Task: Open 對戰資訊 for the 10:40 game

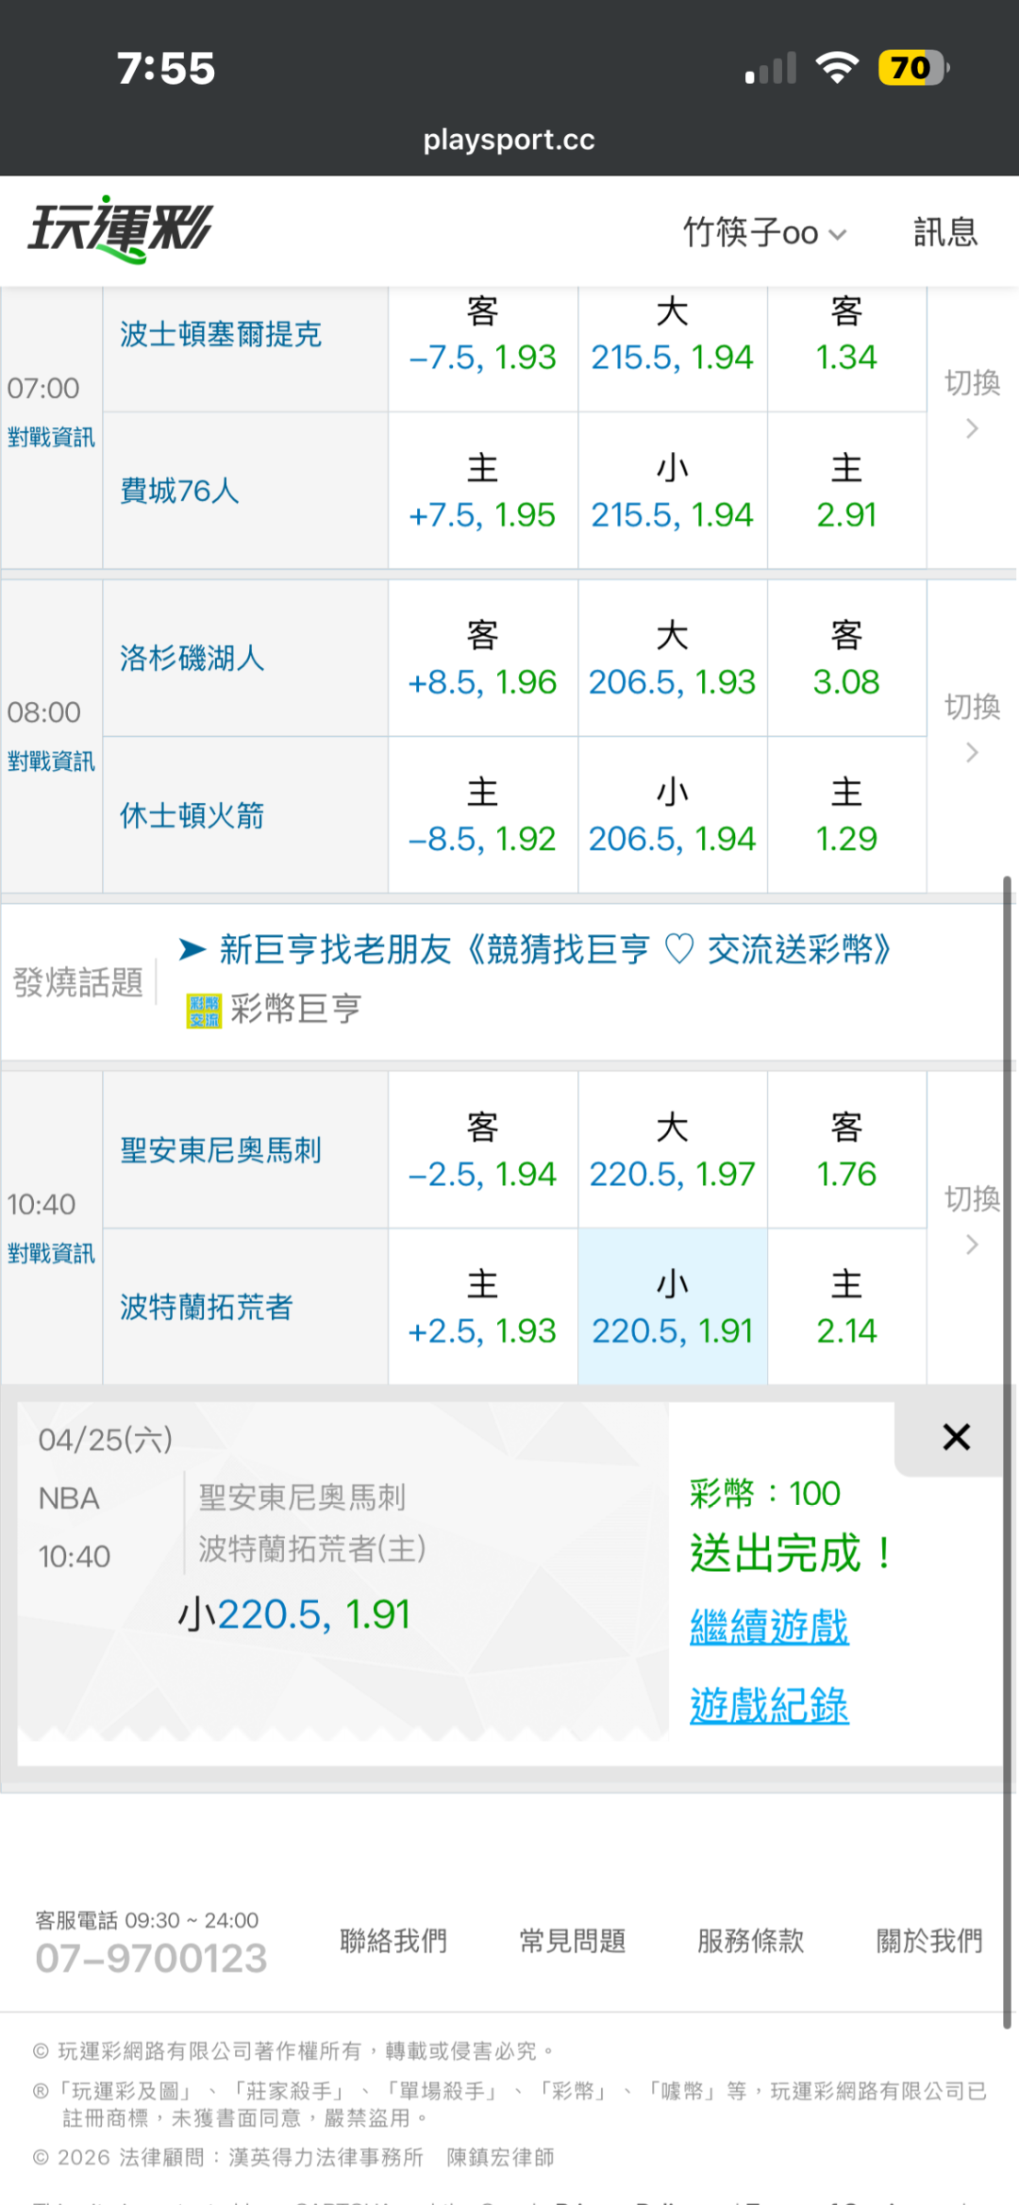Action: pyautogui.click(x=51, y=1253)
